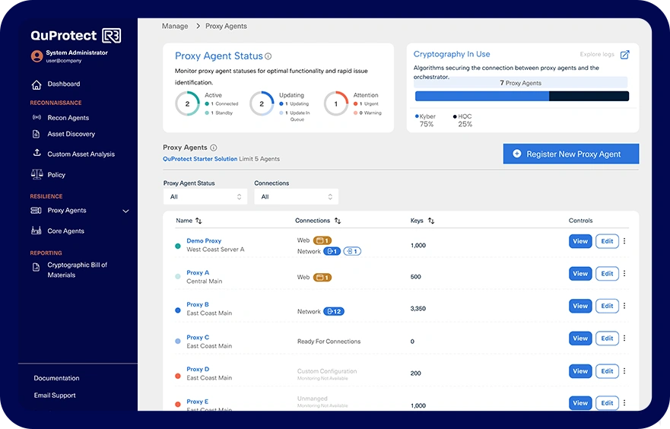Open Core Agents in the sidebar
Image resolution: width=670 pixels, height=429 pixels.
pos(66,231)
